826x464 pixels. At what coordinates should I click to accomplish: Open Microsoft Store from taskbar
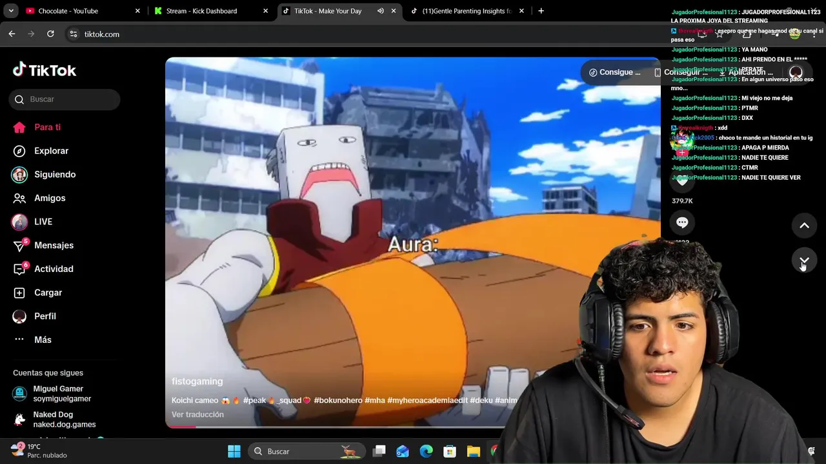[450, 451]
